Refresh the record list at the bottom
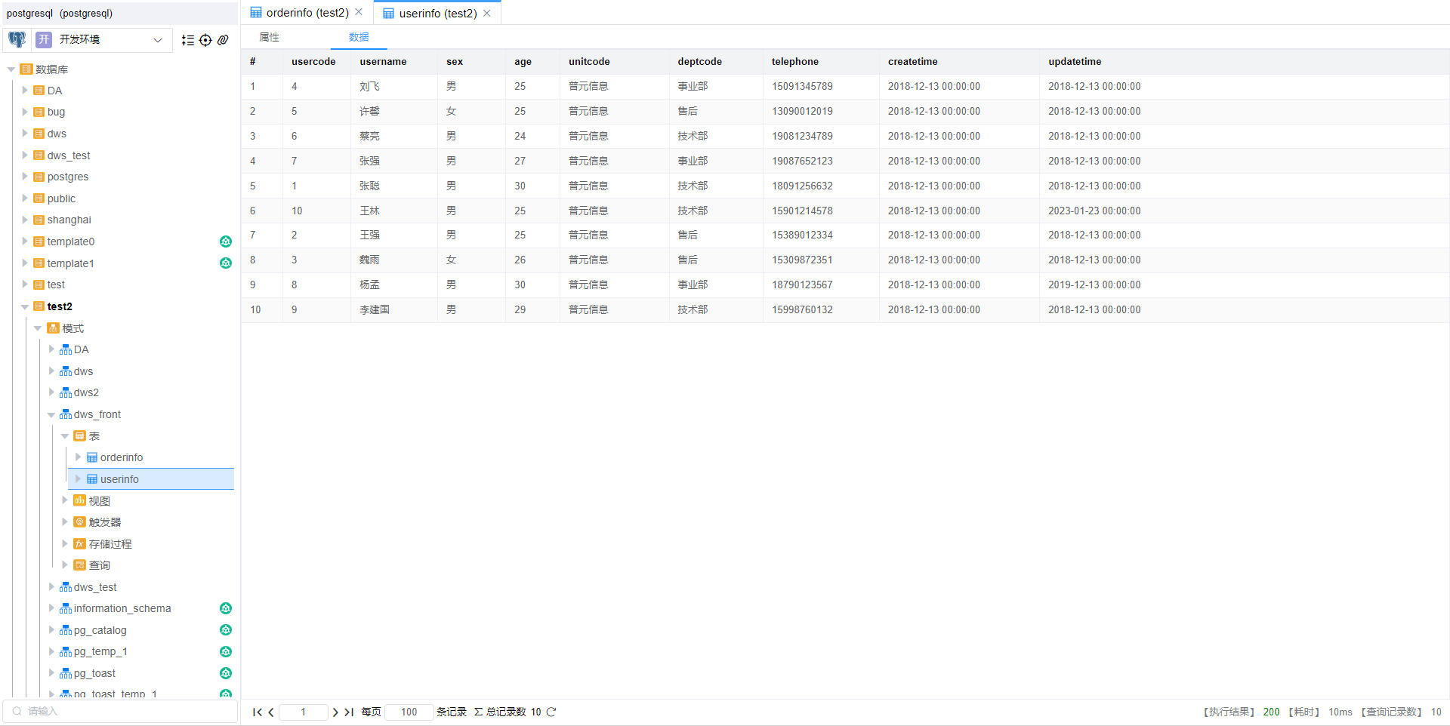 [x=551, y=712]
